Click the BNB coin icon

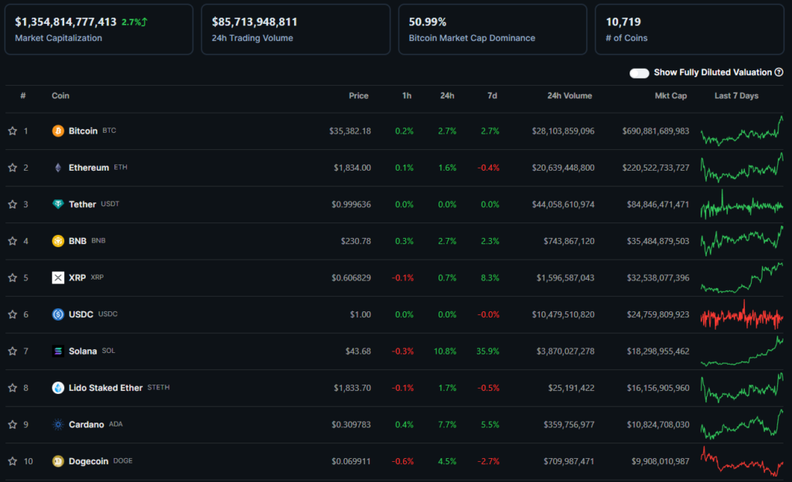click(58, 240)
